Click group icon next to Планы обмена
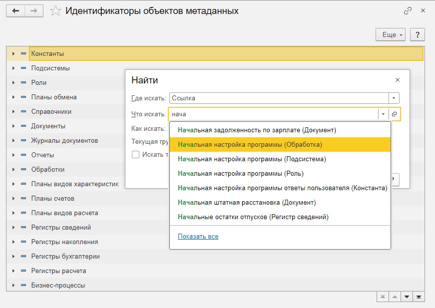Viewport: 435px width, 308px height. pos(23,97)
